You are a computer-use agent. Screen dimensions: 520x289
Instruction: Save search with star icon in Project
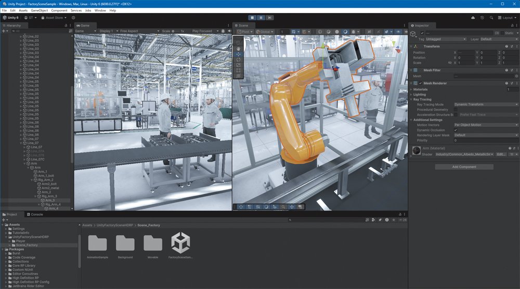click(394, 220)
